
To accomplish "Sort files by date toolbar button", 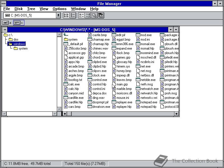I will (101, 15).
